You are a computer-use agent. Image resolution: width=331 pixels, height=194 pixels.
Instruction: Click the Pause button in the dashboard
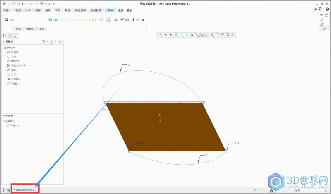point(133,19)
